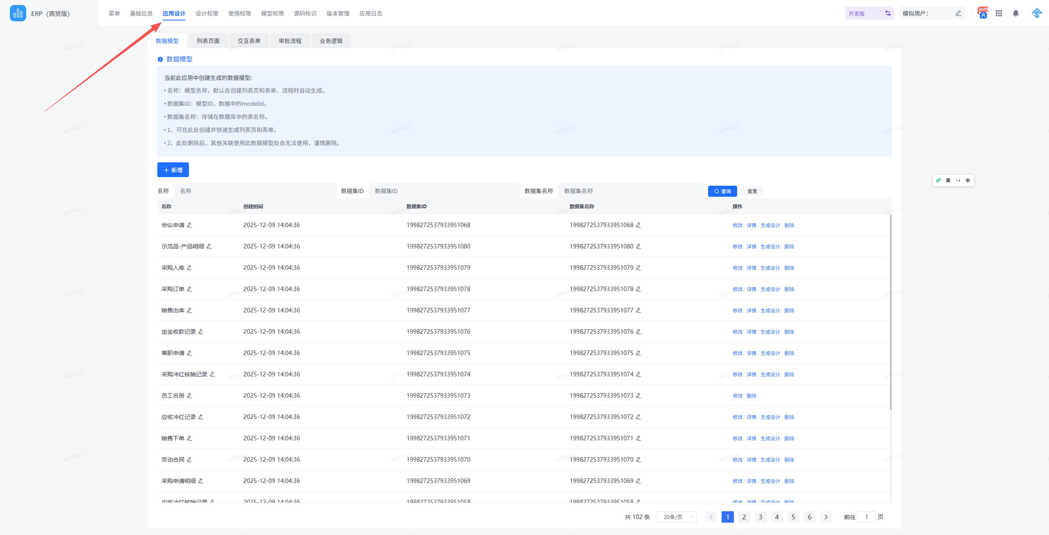Open the notification bell
The width and height of the screenshot is (1049, 535).
1015,14
